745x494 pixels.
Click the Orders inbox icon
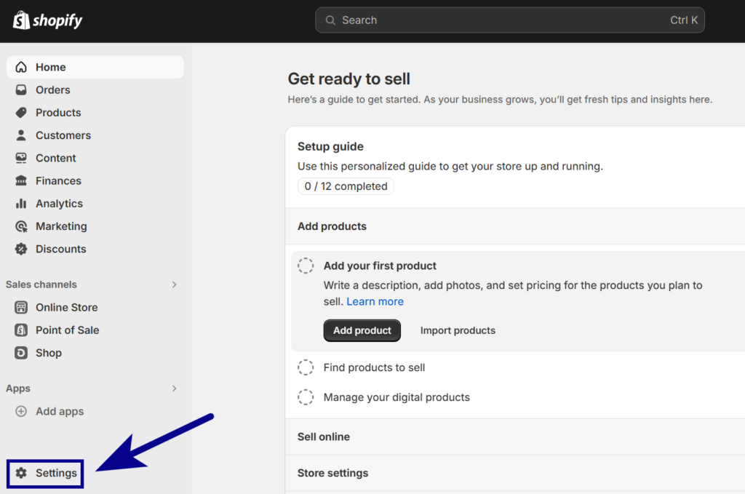click(x=21, y=89)
